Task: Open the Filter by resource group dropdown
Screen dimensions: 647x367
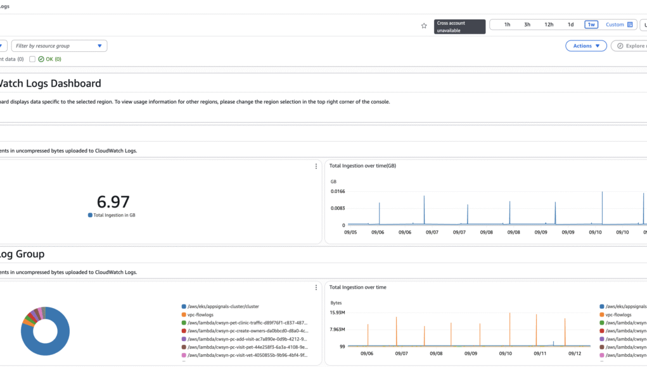Action: click(59, 46)
